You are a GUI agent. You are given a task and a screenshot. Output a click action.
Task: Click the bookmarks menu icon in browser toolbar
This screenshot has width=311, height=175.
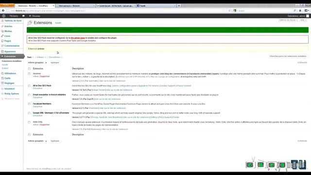click(x=306, y=11)
